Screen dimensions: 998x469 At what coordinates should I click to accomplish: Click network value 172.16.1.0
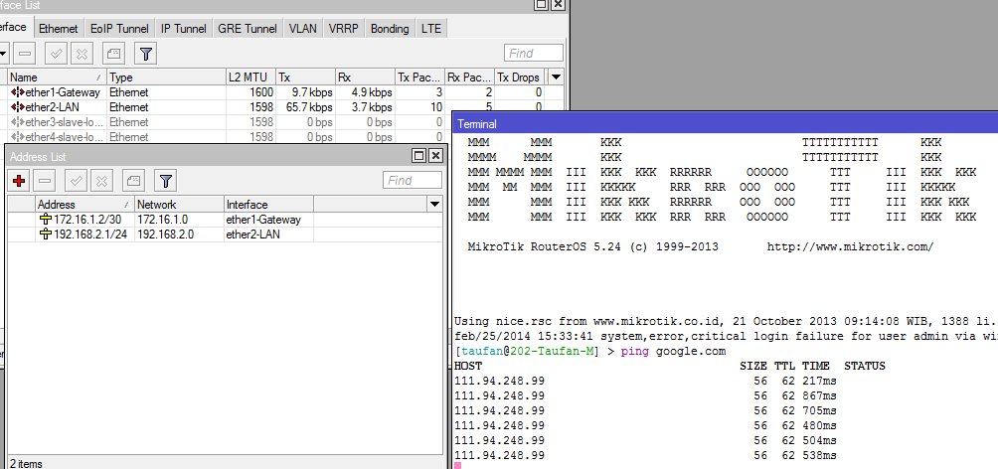162,220
